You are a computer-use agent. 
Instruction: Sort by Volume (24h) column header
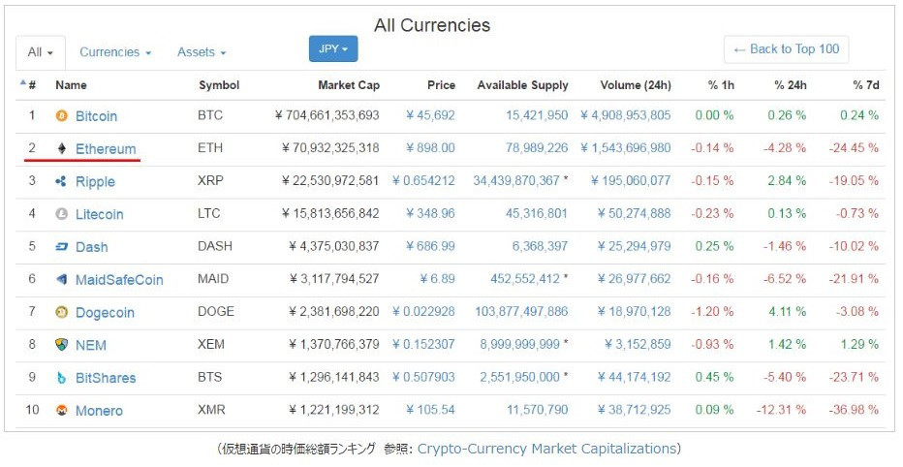[x=636, y=85]
